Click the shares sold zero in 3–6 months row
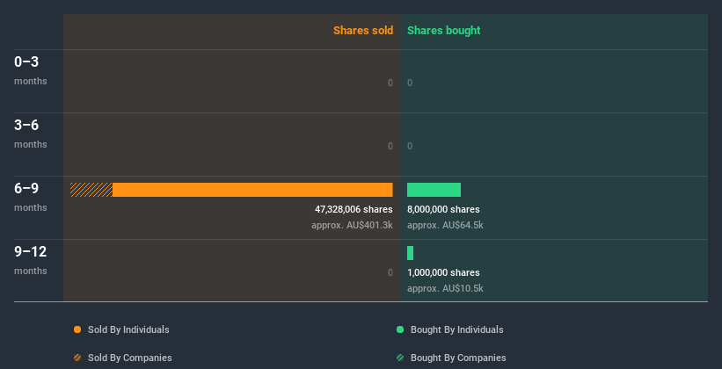The image size is (722, 369). click(x=390, y=147)
